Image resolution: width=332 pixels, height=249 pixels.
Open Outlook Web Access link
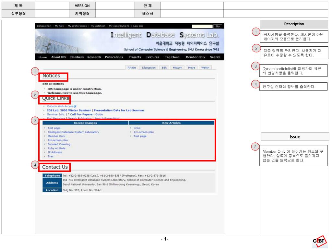coord(60,106)
